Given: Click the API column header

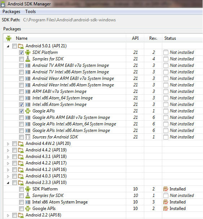Looking at the screenshot, I should 135,38.
